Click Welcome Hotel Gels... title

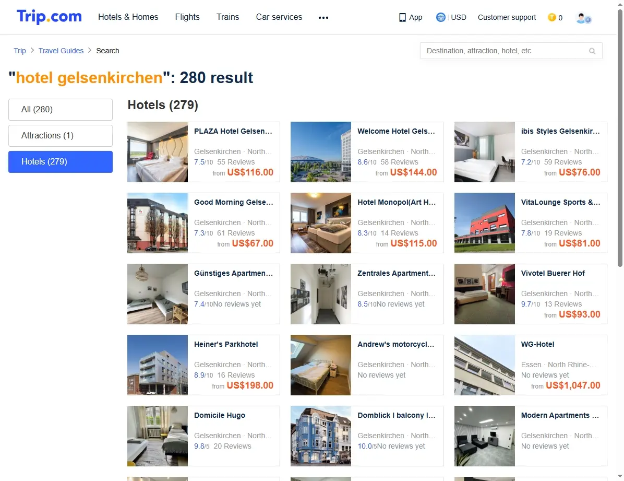point(397,131)
